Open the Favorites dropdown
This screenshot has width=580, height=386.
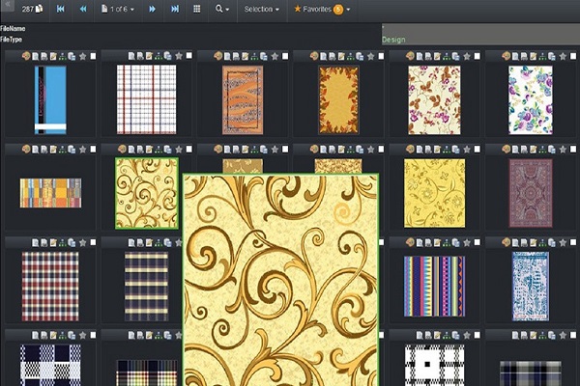322,9
